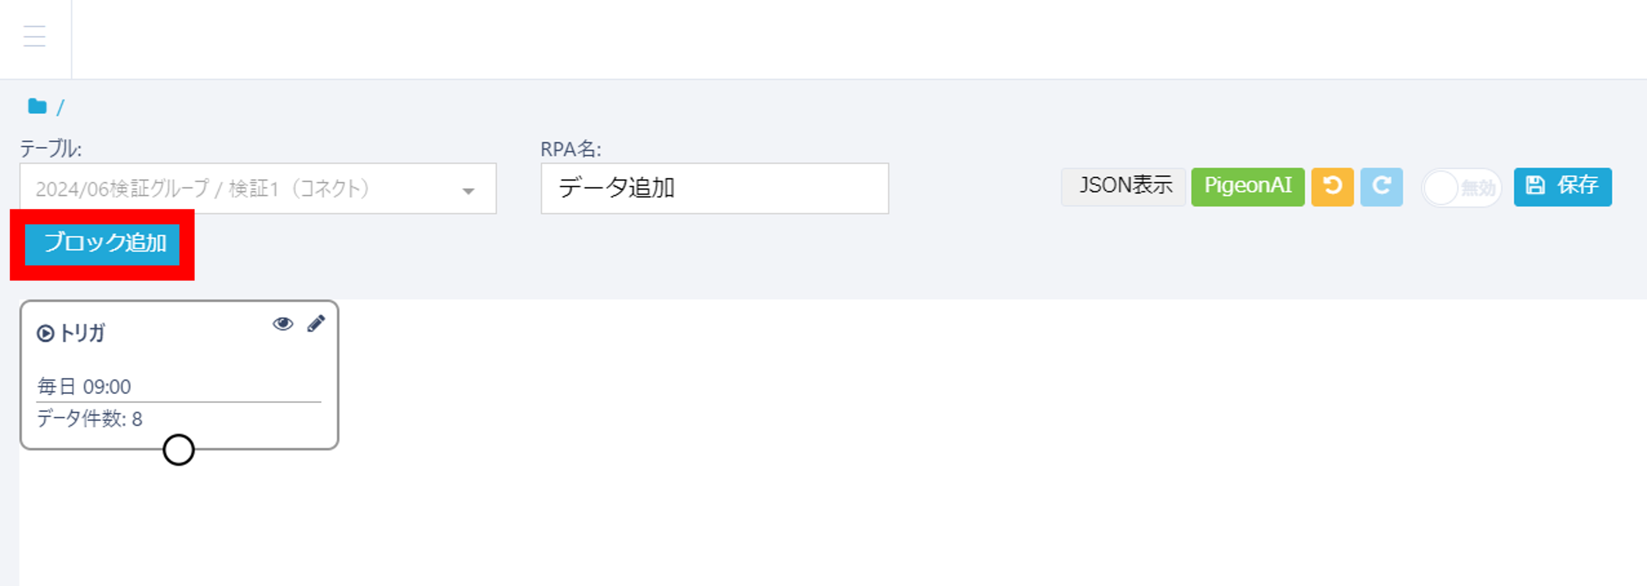Save the RPA with the 保存 button
The image size is (1647, 586).
pyautogui.click(x=1562, y=186)
